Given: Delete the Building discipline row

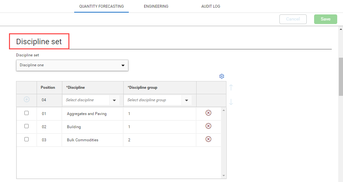Looking at the screenshot, I should 208,126.
